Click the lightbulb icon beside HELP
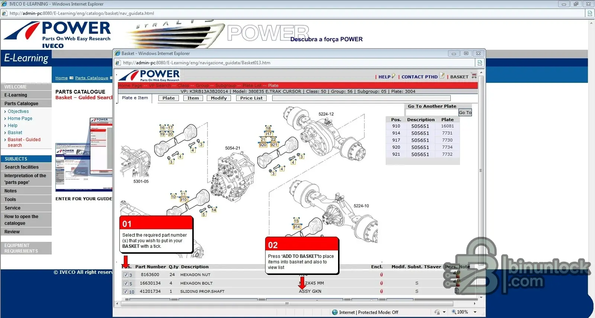 point(393,76)
